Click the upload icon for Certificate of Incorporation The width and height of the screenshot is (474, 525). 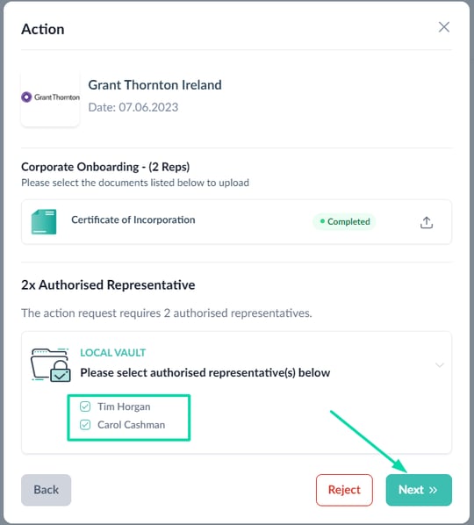(426, 223)
